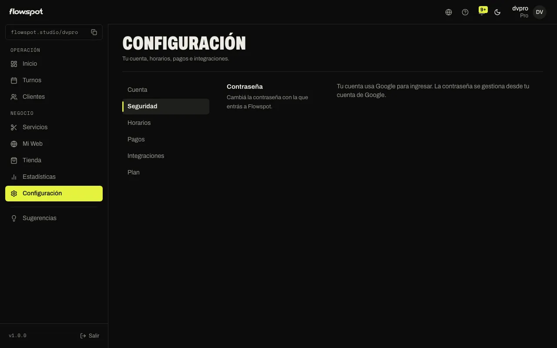Click the Google sign-in notice text
Screen dimensions: 557x348
click(x=433, y=90)
